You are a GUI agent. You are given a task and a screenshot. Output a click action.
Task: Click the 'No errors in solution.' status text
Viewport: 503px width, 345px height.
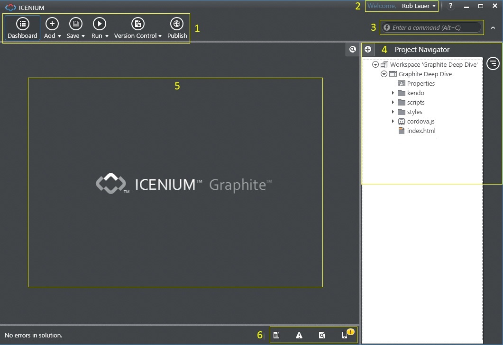click(33, 335)
